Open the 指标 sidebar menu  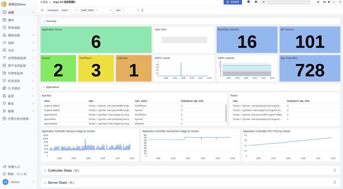coord(18,43)
